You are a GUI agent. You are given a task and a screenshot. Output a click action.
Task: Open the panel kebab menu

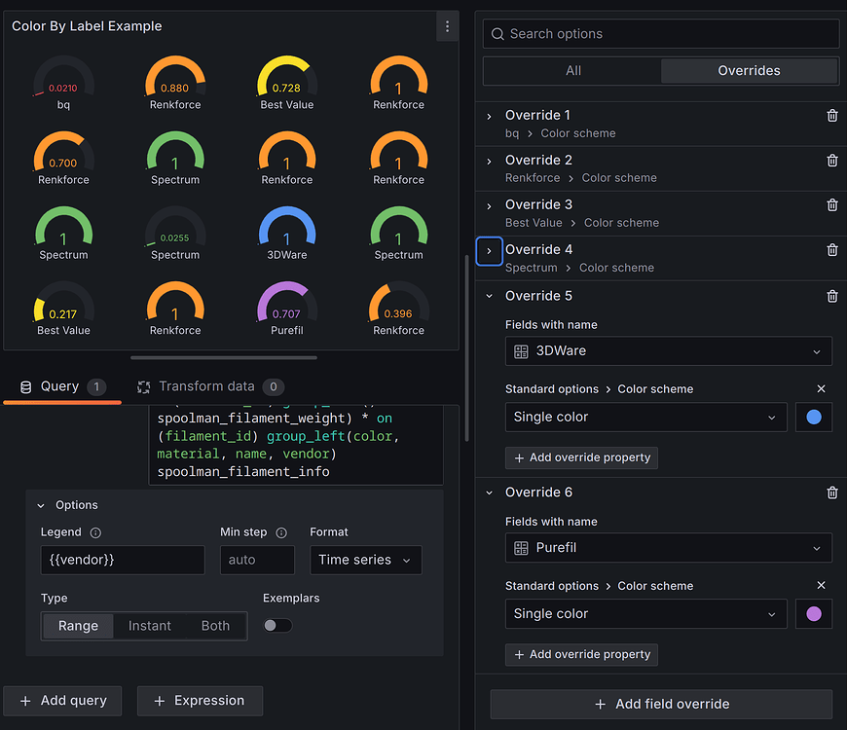pyautogui.click(x=447, y=26)
